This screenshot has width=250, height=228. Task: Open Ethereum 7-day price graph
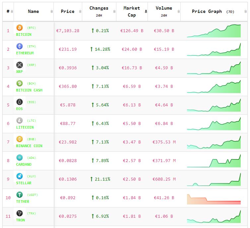[x=214, y=50]
